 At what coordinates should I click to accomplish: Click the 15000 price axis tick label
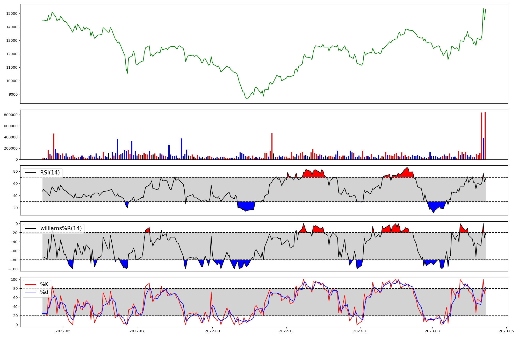pyautogui.click(x=12, y=14)
